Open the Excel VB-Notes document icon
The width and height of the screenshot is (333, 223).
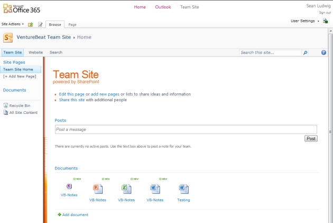coord(126,189)
